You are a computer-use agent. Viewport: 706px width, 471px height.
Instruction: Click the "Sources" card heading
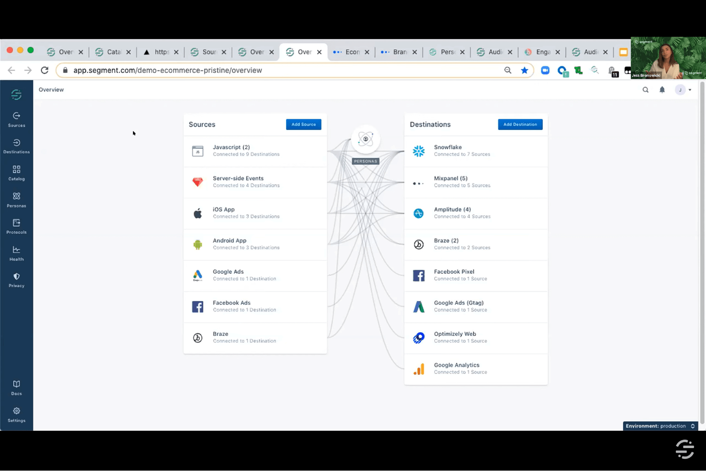202,125
